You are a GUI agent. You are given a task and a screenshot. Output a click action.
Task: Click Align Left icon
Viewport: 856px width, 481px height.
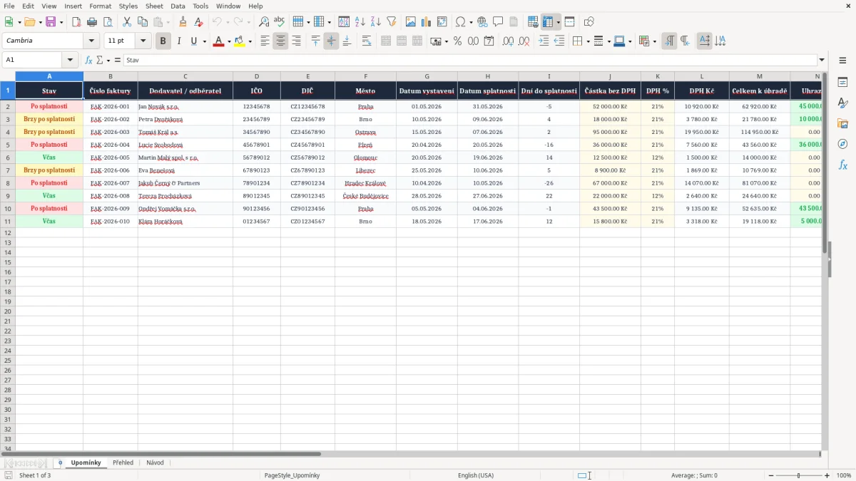[x=265, y=41]
